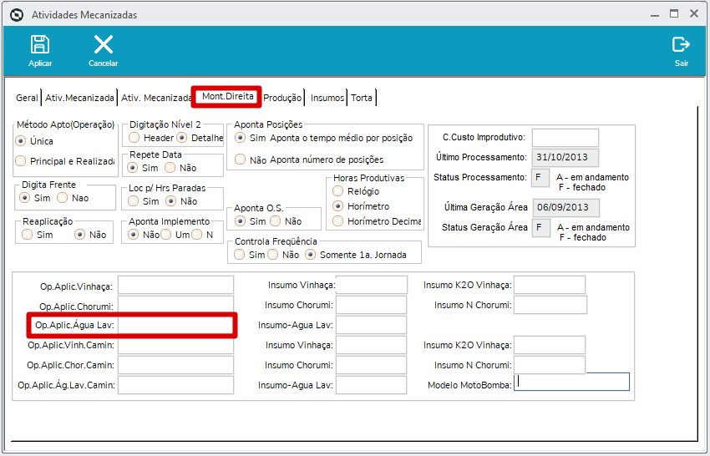Screen dimensions: 710x456
Task: Click the C.Custo Improdutivo field
Action: (565, 138)
